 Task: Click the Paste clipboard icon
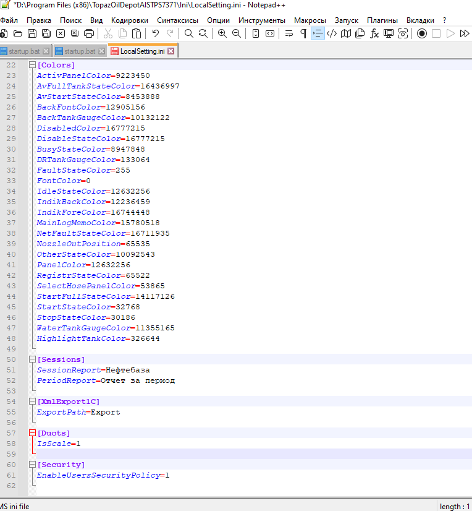(x=137, y=33)
